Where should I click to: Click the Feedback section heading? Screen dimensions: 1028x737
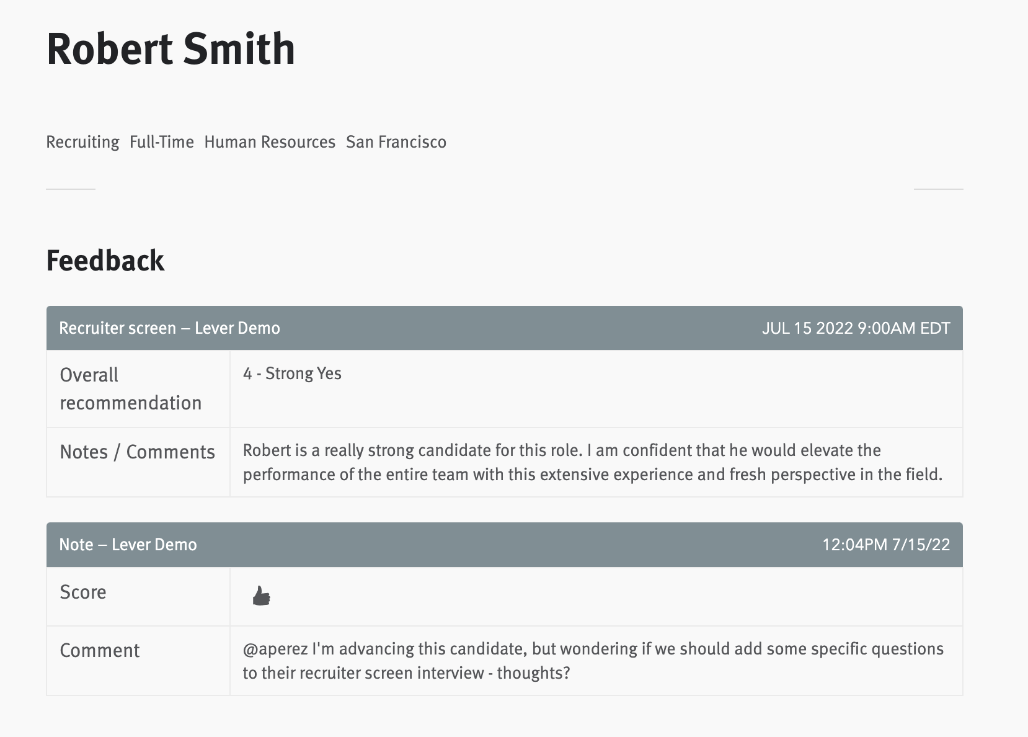coord(105,261)
